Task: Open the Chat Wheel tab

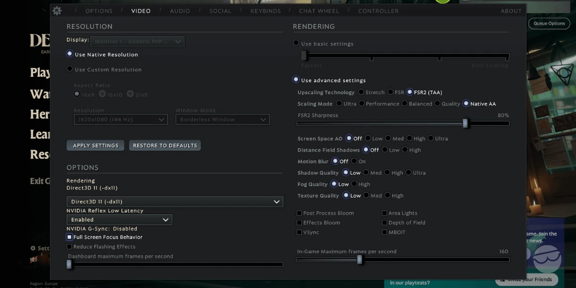Action: point(319,11)
